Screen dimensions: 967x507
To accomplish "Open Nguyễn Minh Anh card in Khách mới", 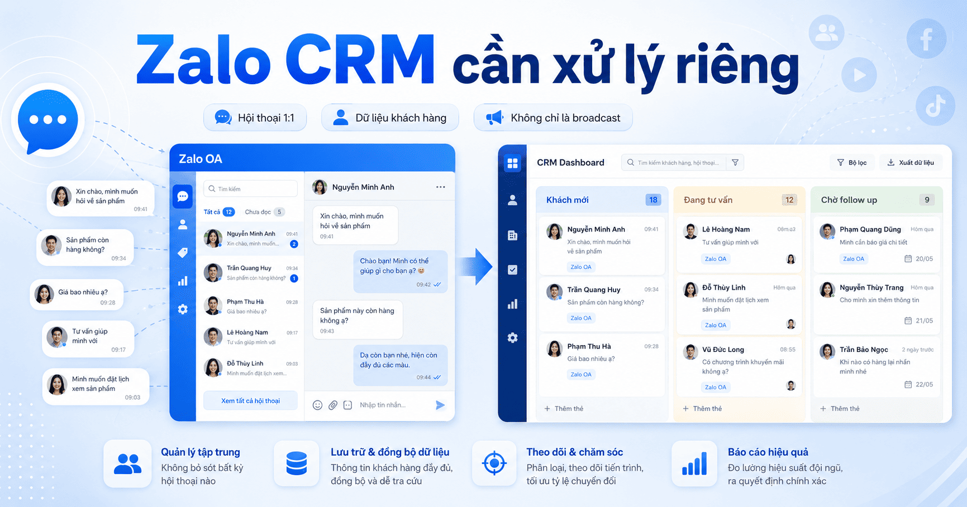I will [x=602, y=246].
